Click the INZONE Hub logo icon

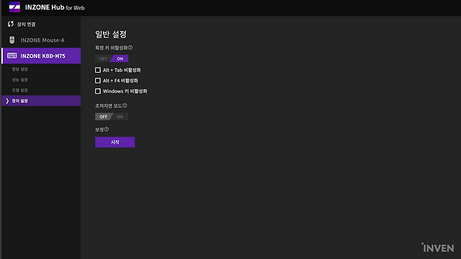pyautogui.click(x=15, y=7)
